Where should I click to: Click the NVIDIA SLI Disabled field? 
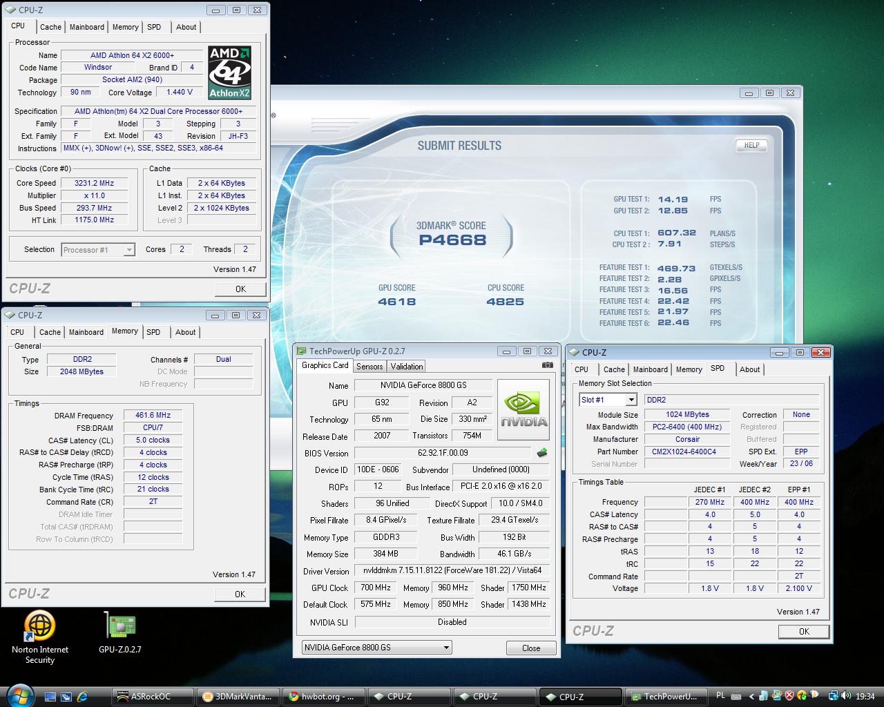tap(452, 622)
